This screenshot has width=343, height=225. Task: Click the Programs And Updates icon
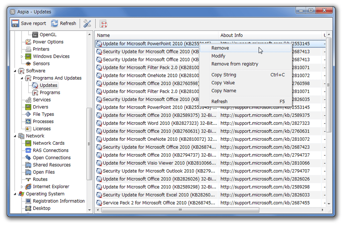click(28, 78)
